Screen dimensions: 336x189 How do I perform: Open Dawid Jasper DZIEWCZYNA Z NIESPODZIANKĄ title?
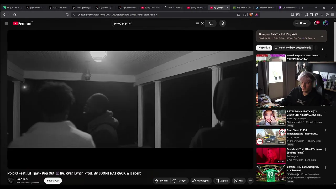coord(304,57)
